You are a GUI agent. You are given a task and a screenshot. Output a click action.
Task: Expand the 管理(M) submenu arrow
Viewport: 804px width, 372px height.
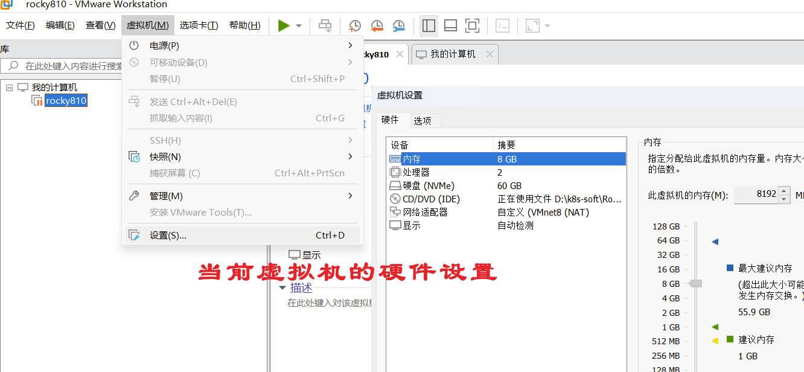[x=350, y=196]
